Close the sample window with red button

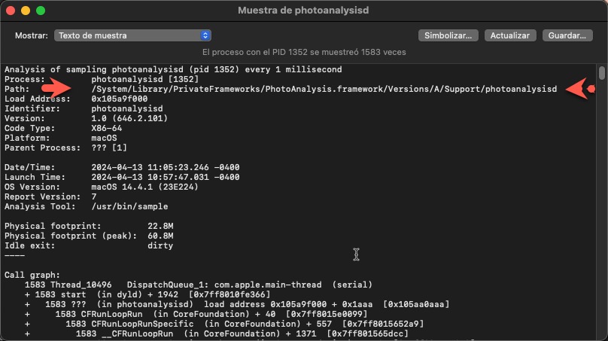pyautogui.click(x=11, y=11)
